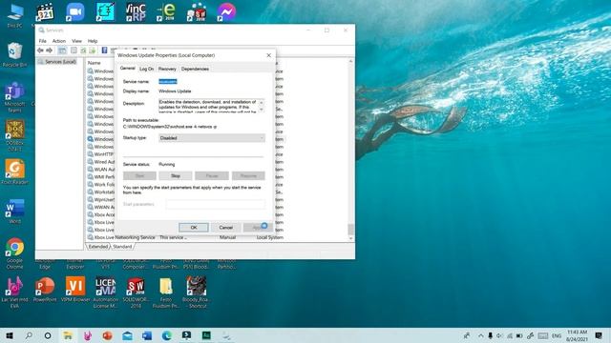Switch to the Log On tab
611x343 pixels.
click(x=146, y=69)
